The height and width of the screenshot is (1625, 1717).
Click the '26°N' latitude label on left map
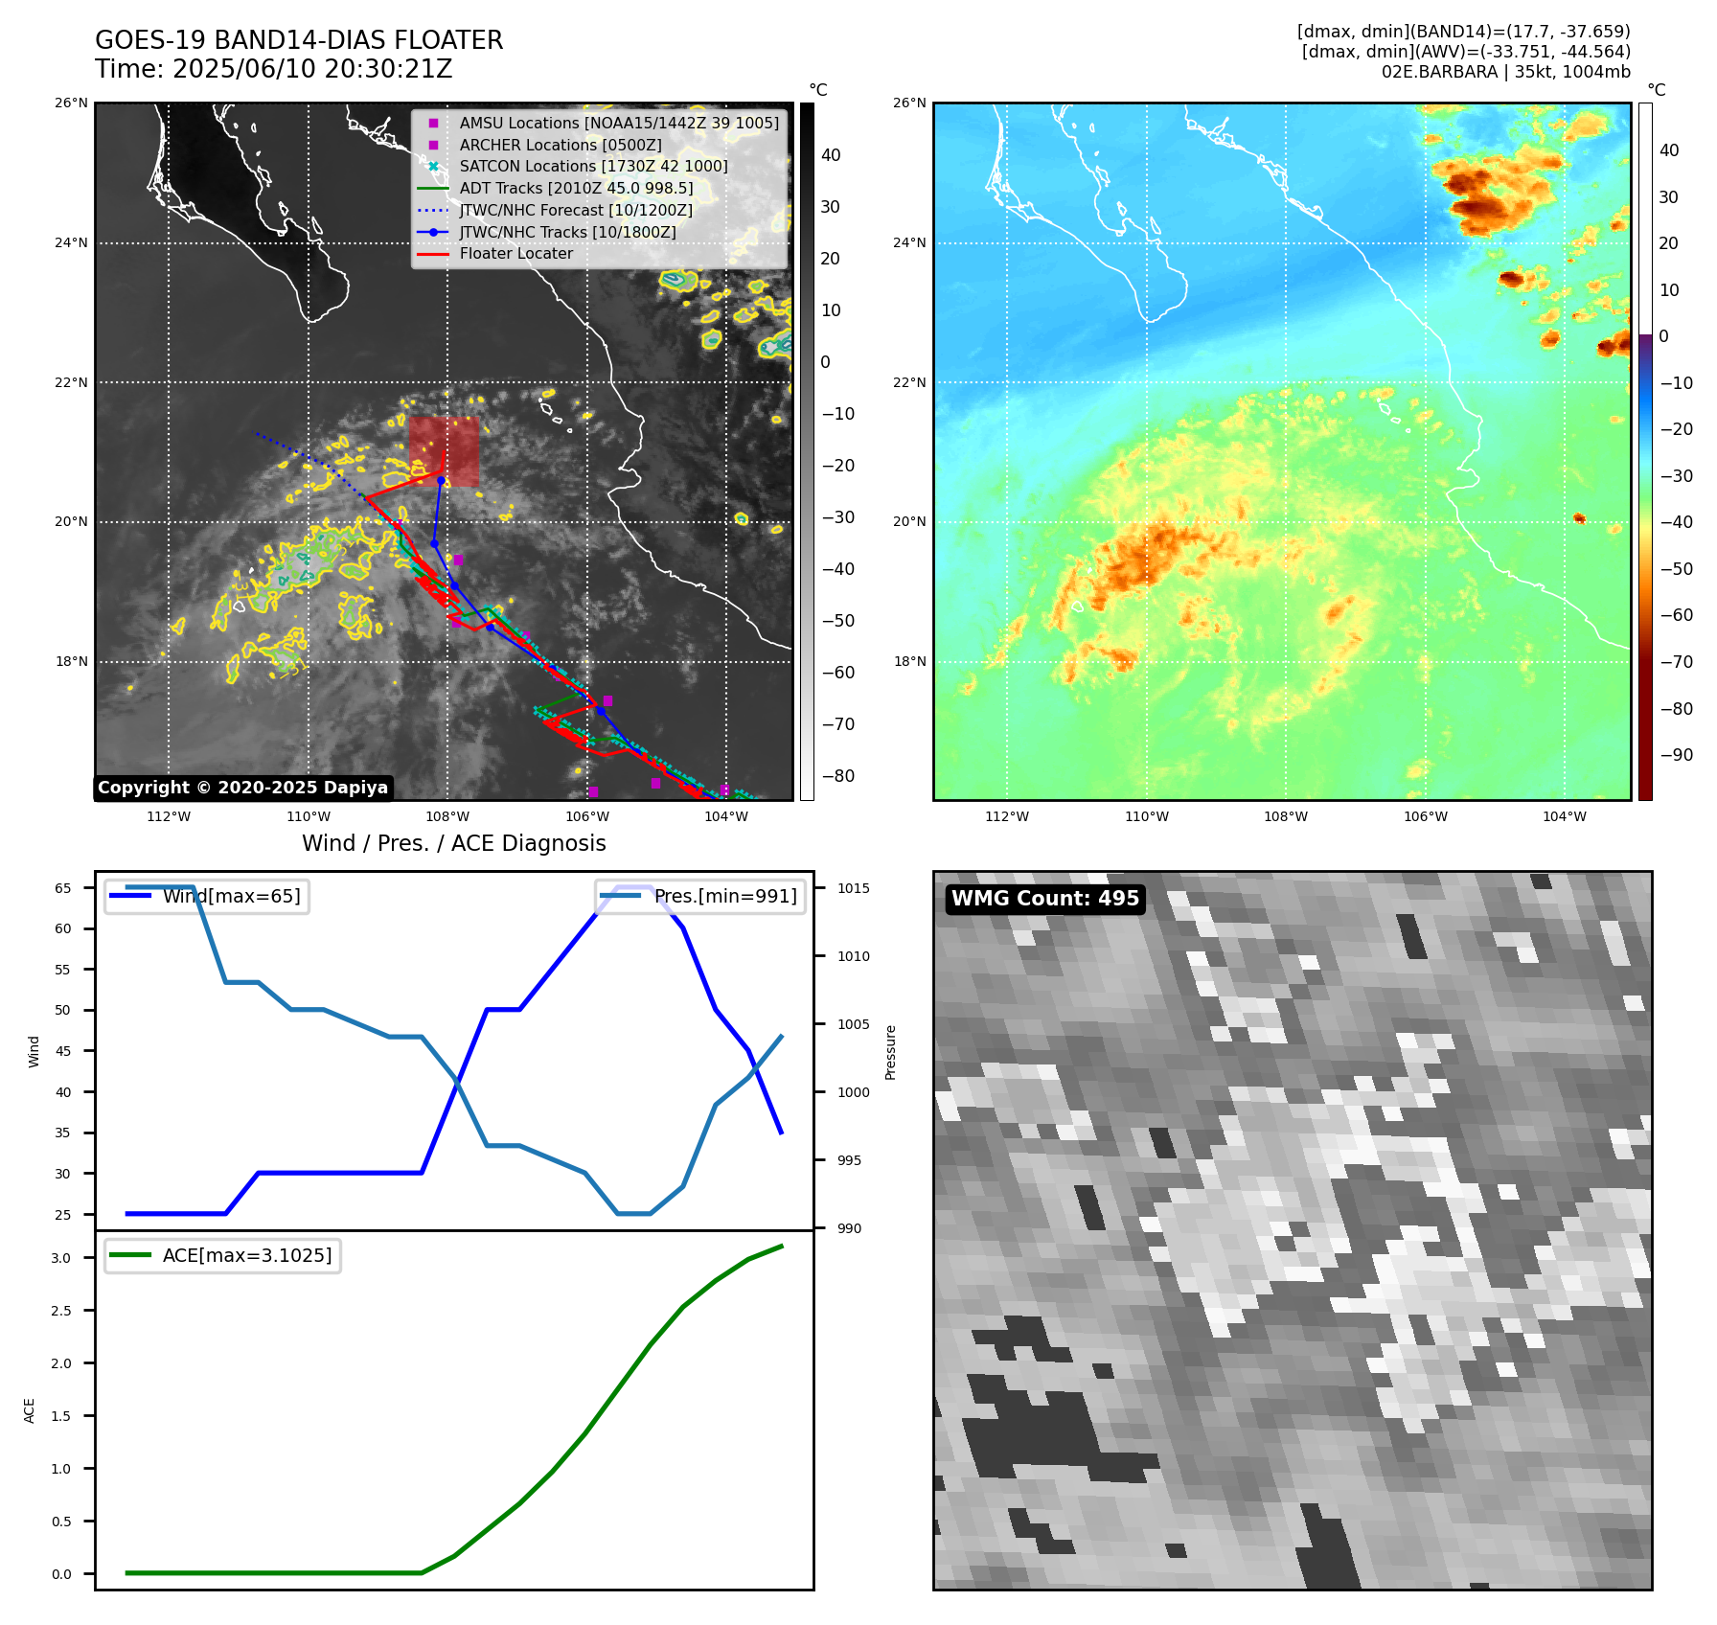72,103
